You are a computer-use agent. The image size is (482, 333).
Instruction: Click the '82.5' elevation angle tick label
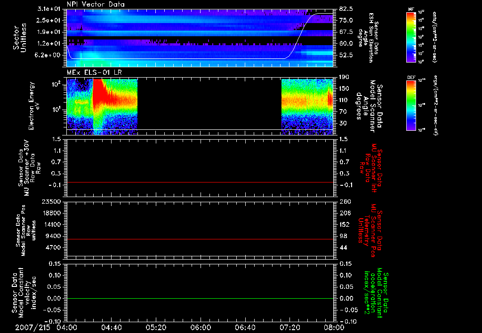tap(346, 9)
